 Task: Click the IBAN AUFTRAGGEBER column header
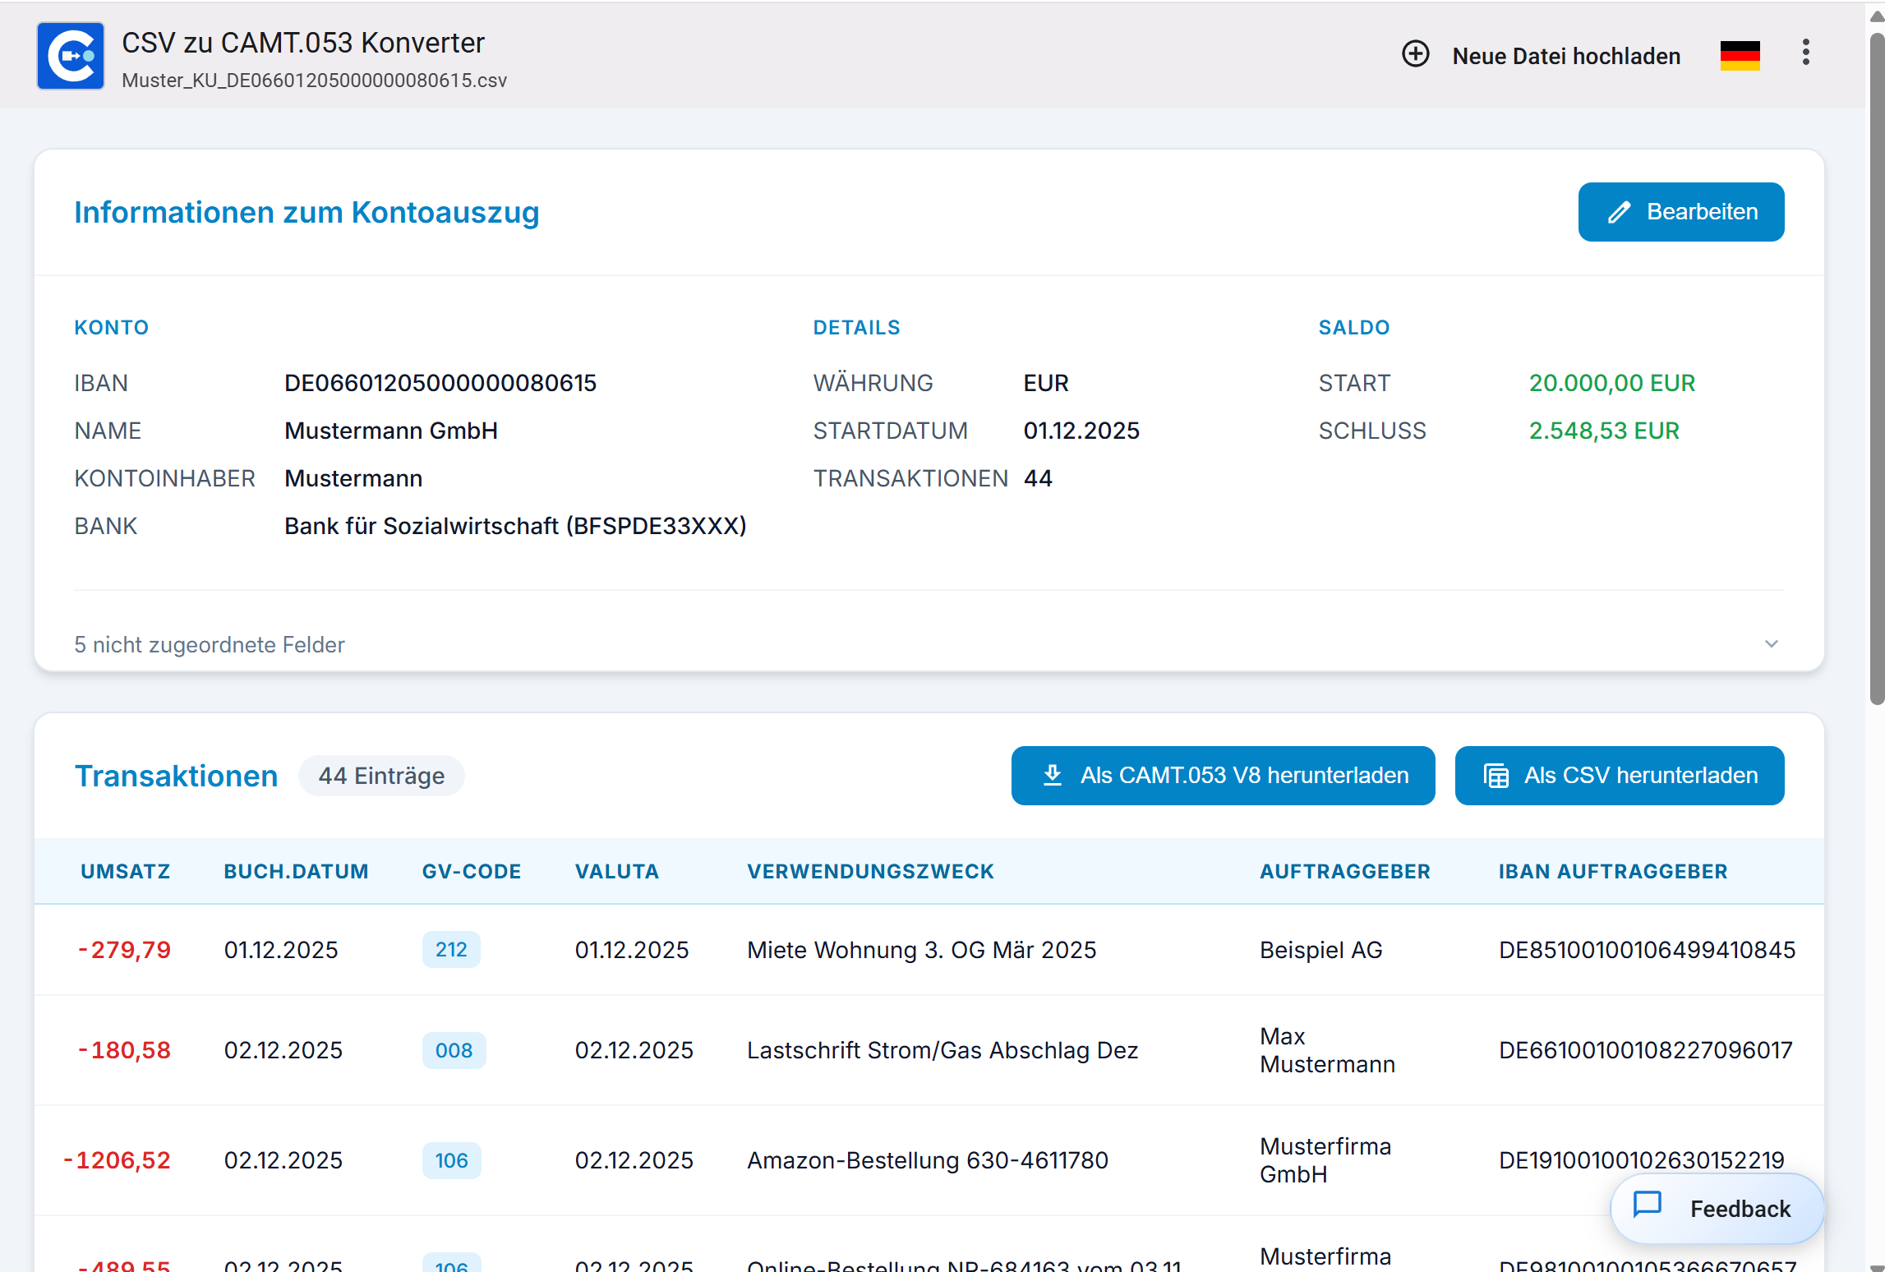coord(1612,872)
